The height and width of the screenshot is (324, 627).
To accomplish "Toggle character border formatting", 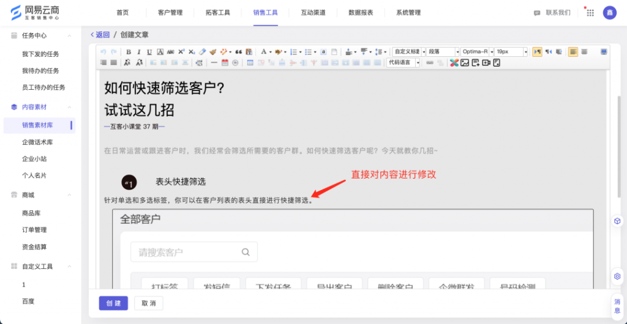I will [x=160, y=52].
